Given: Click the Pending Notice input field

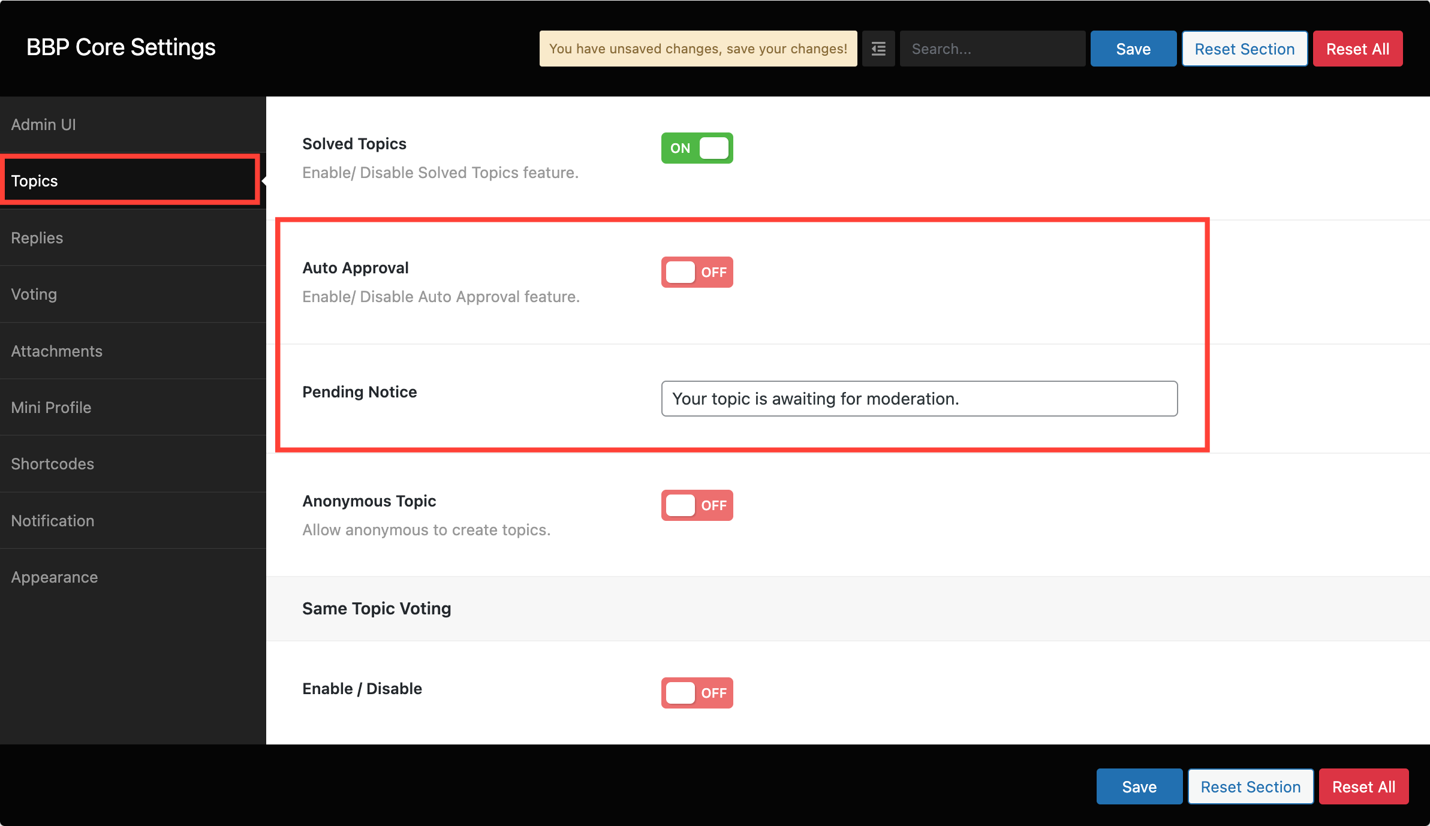Looking at the screenshot, I should tap(920, 398).
